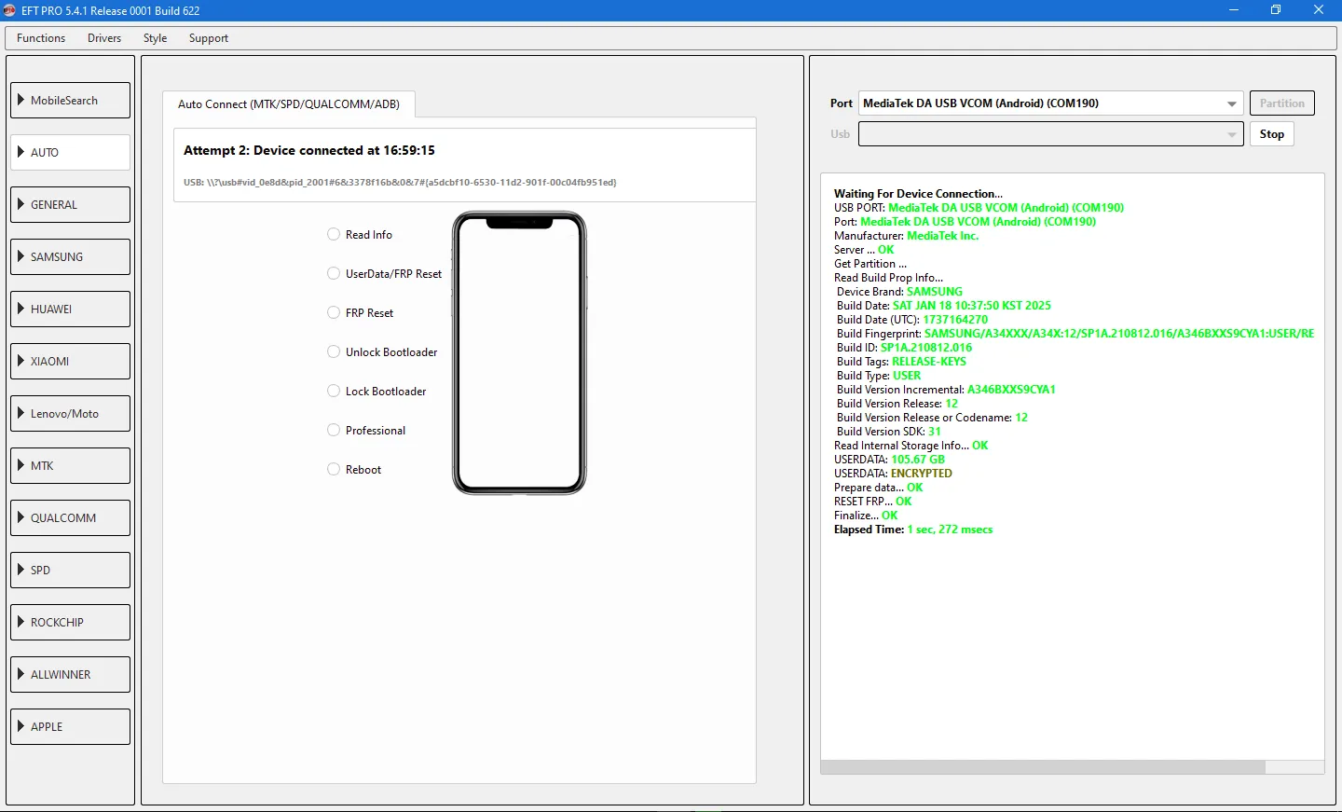Screen dimensions: 1342x812
Task: Open the Port dropdown list
Action: (x=1232, y=103)
